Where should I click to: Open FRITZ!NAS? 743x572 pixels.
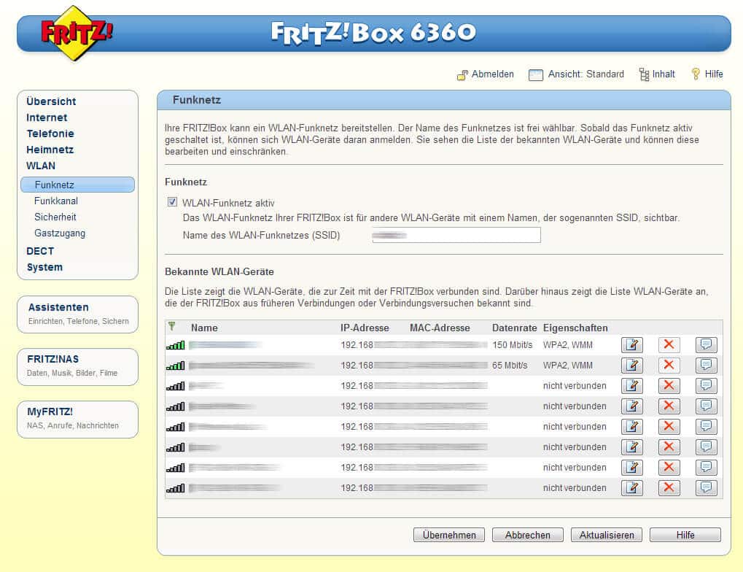click(x=78, y=366)
